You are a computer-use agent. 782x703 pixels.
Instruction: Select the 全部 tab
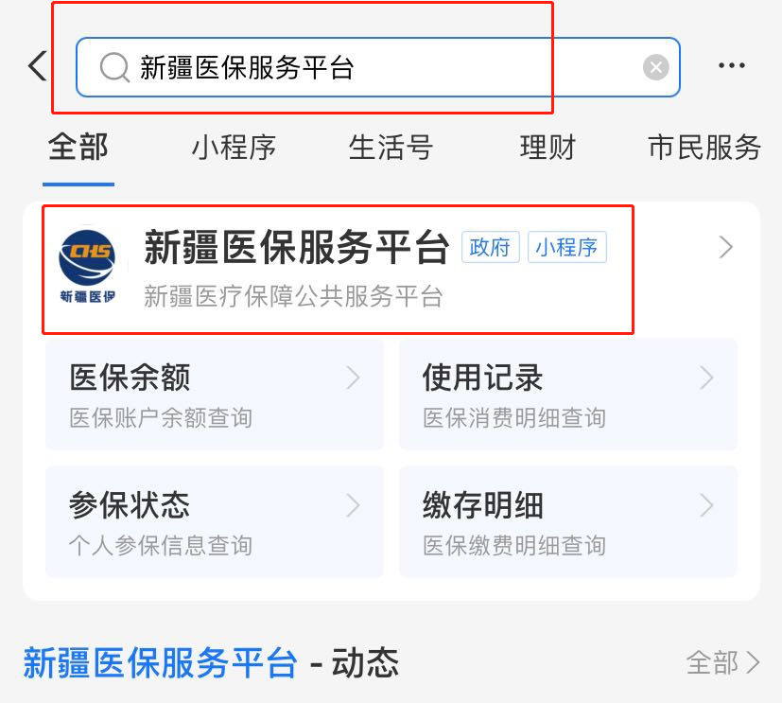(x=78, y=147)
